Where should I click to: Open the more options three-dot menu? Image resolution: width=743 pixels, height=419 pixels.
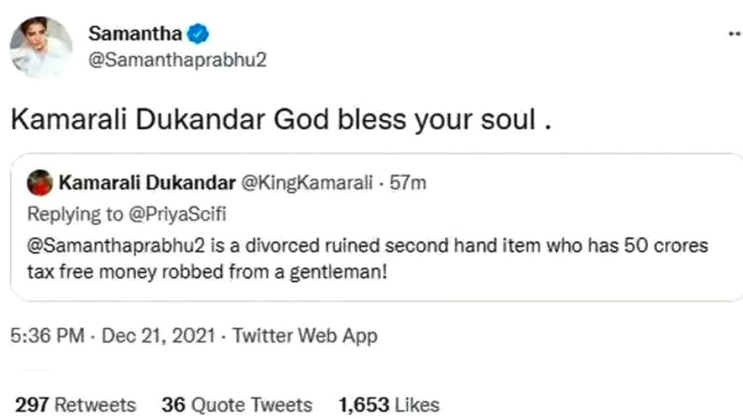(735, 34)
